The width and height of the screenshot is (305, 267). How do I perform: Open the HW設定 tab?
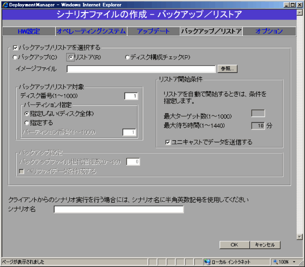(29, 31)
